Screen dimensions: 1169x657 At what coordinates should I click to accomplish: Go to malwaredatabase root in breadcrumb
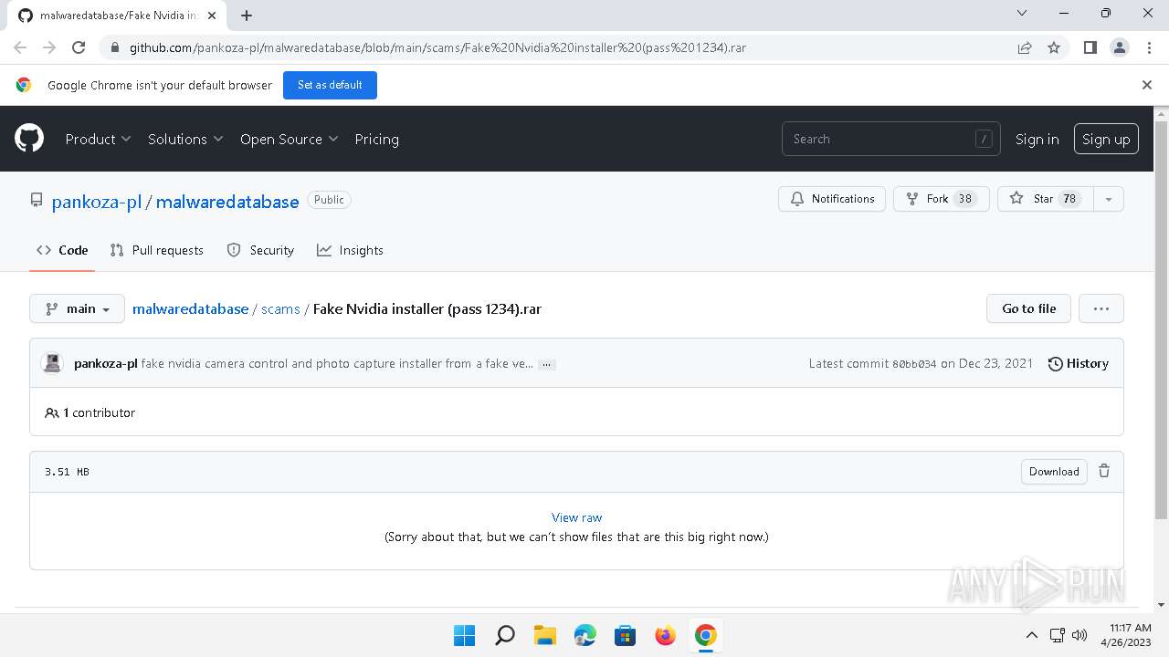tap(190, 308)
